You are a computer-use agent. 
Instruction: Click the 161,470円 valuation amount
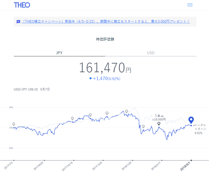click(105, 68)
